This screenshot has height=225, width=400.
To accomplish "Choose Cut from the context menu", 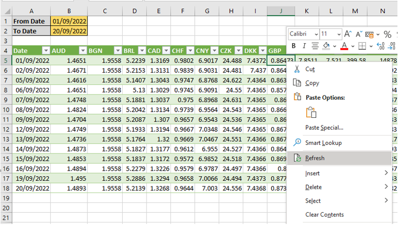I will point(339,69).
